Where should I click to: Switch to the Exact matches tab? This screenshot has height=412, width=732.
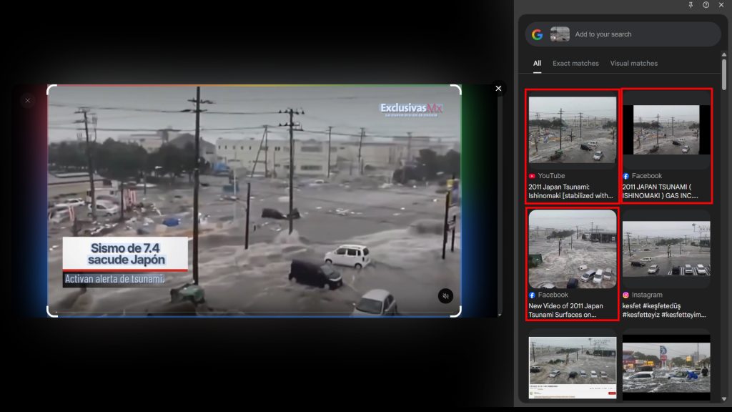[x=575, y=64]
